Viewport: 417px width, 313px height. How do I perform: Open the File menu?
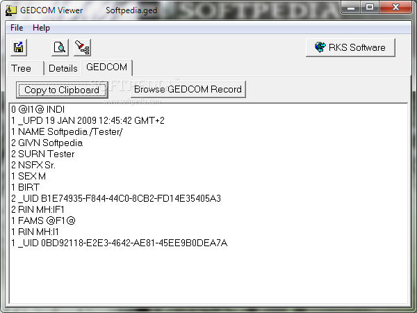click(17, 28)
